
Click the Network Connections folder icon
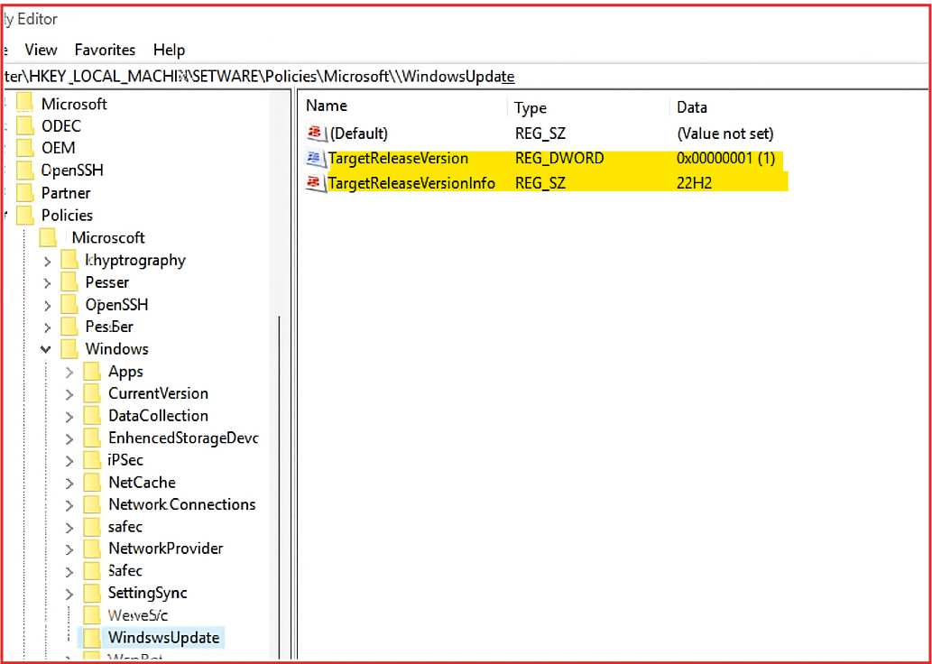(92, 504)
